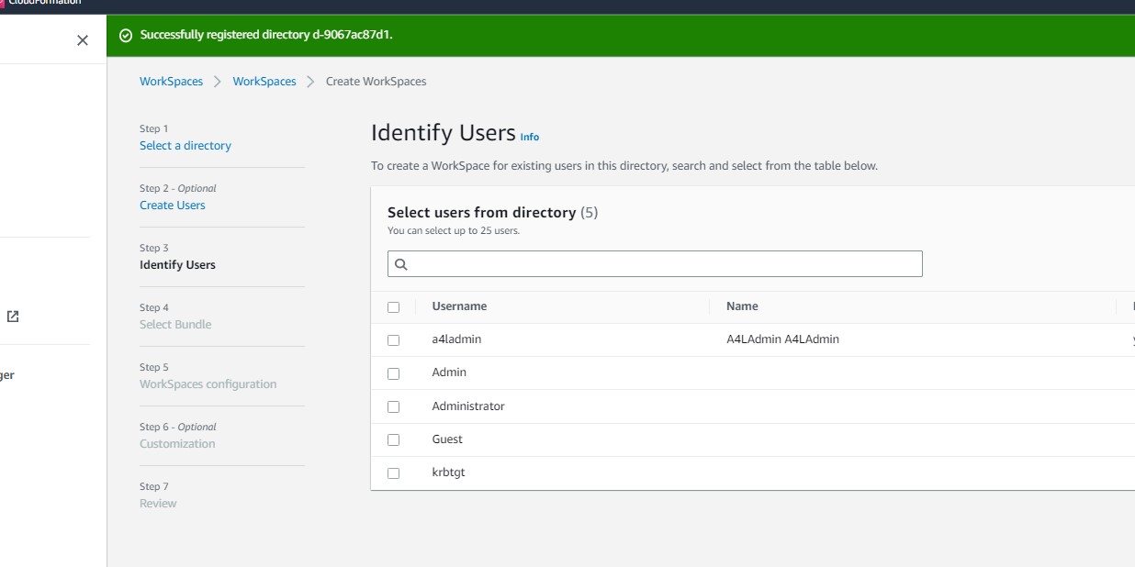Check the krbtgt user checkbox

(394, 472)
